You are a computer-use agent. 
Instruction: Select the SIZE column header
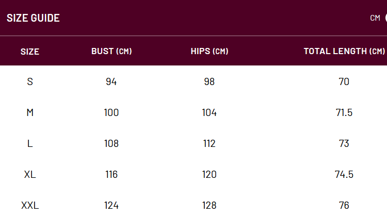(x=30, y=52)
